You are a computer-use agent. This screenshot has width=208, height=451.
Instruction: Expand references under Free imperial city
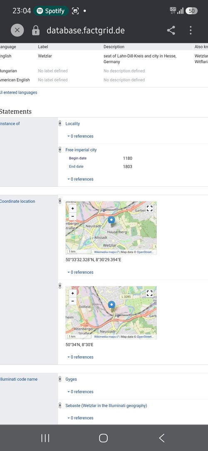[x=80, y=179]
